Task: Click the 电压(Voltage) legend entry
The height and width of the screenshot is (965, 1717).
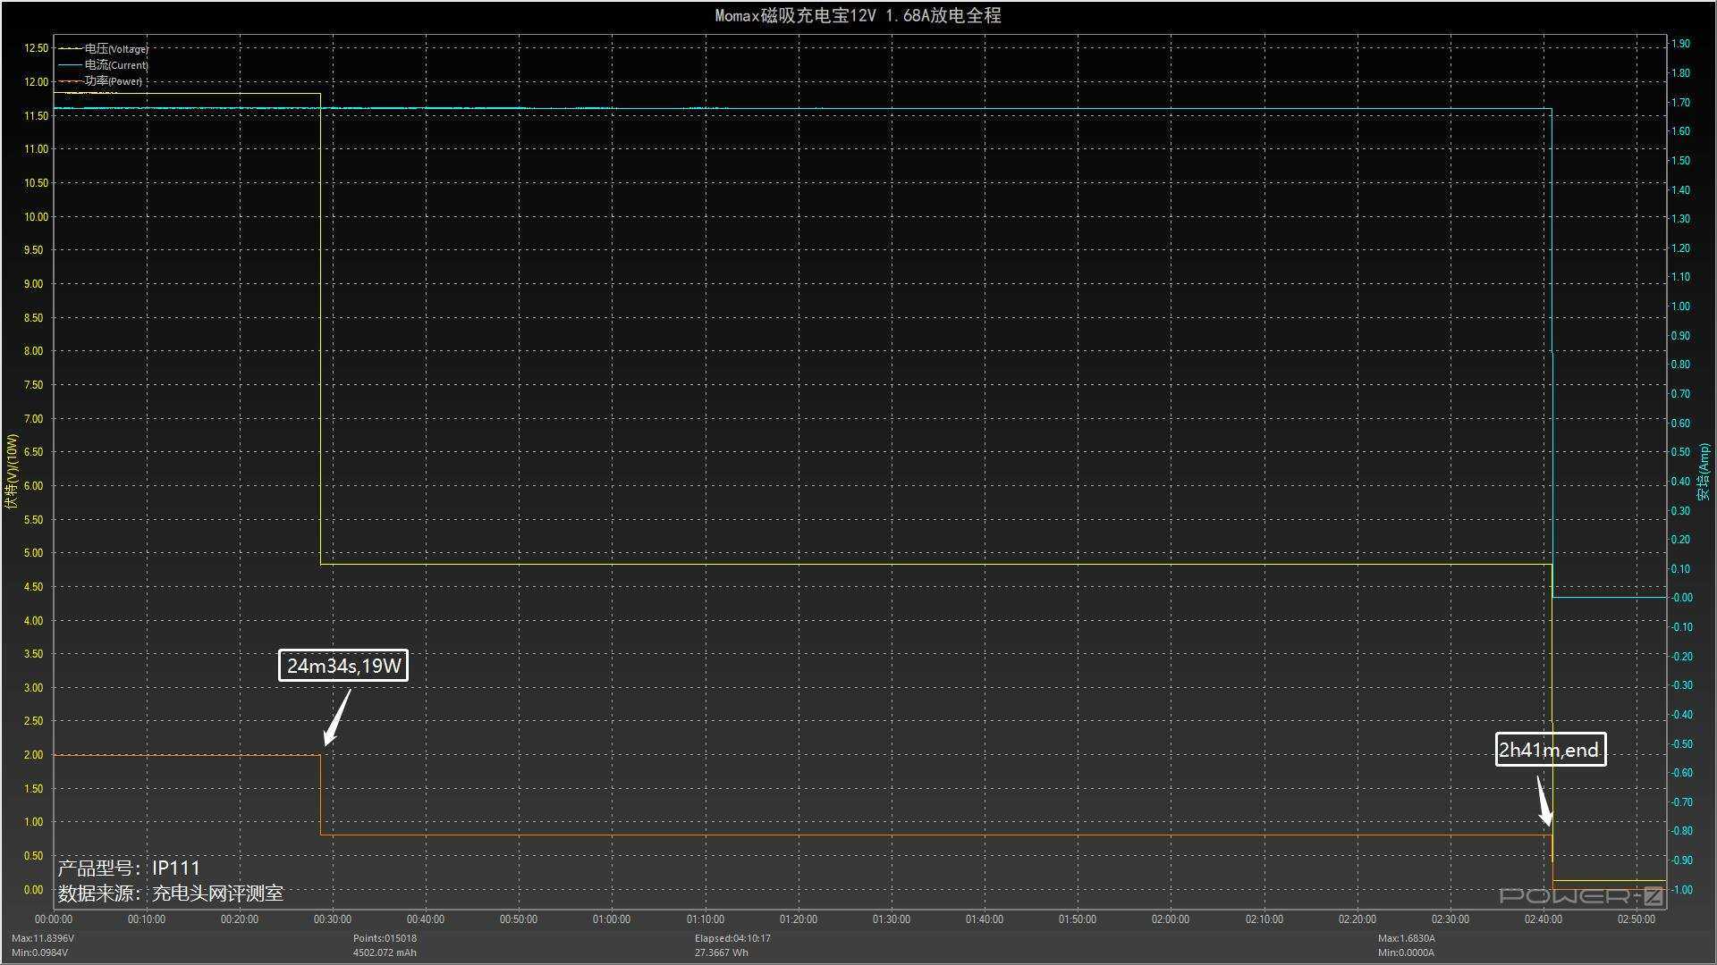Action: [104, 48]
